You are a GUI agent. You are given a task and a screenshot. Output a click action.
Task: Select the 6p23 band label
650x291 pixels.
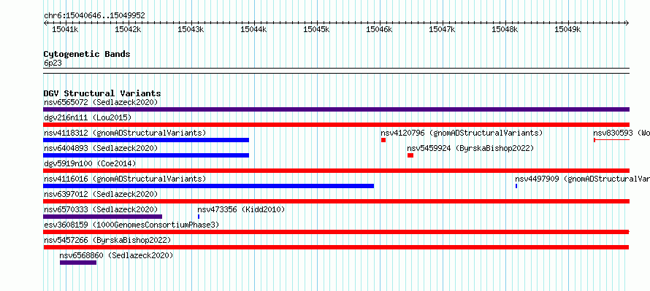coord(53,63)
